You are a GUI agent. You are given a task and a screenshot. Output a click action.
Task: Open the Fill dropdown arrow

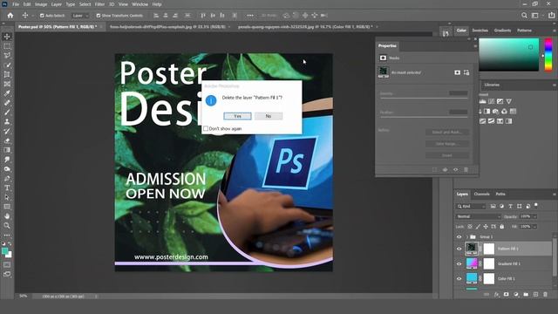[x=534, y=227]
